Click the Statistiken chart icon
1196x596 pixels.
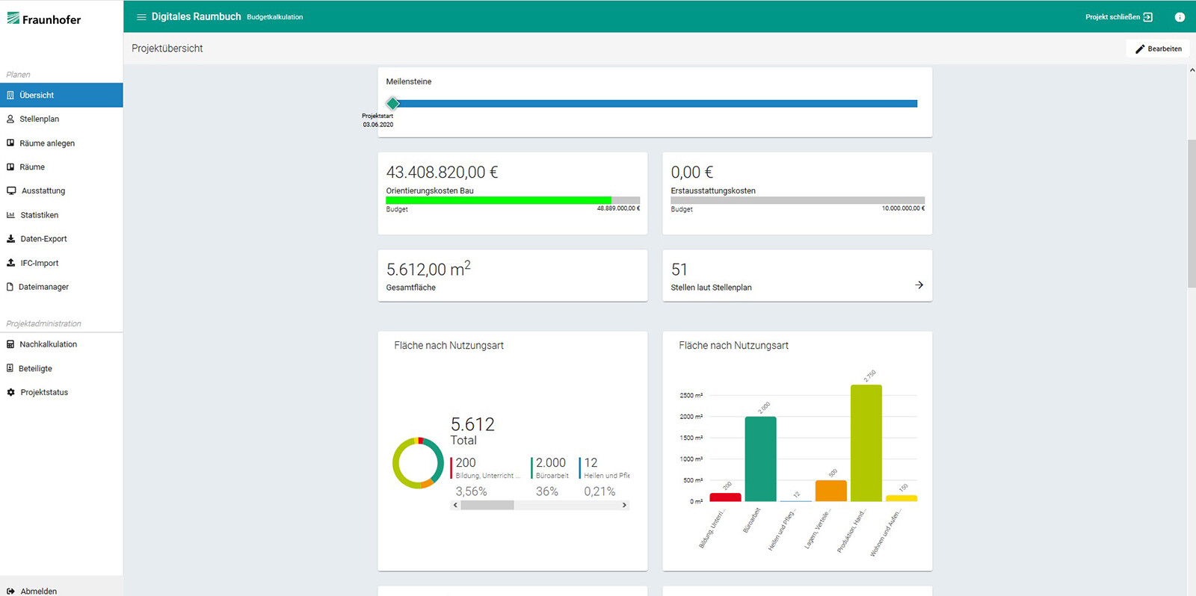(x=10, y=215)
